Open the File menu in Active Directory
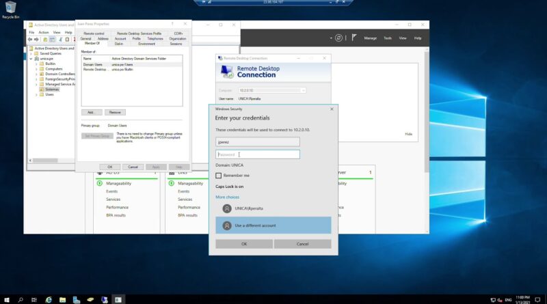This screenshot has height=304, width=547. (x=31, y=32)
